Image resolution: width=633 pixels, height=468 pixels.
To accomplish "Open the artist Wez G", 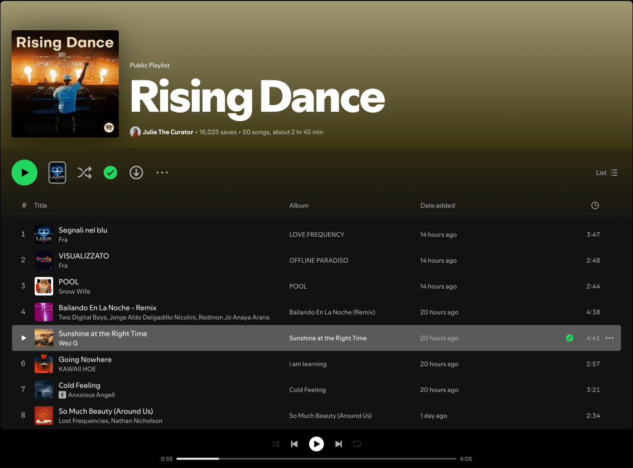I will (x=68, y=343).
